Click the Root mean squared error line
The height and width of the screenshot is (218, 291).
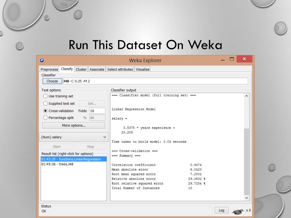[157, 174]
